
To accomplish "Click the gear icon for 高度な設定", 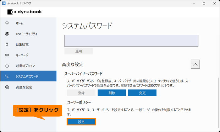I will tap(7, 87).
